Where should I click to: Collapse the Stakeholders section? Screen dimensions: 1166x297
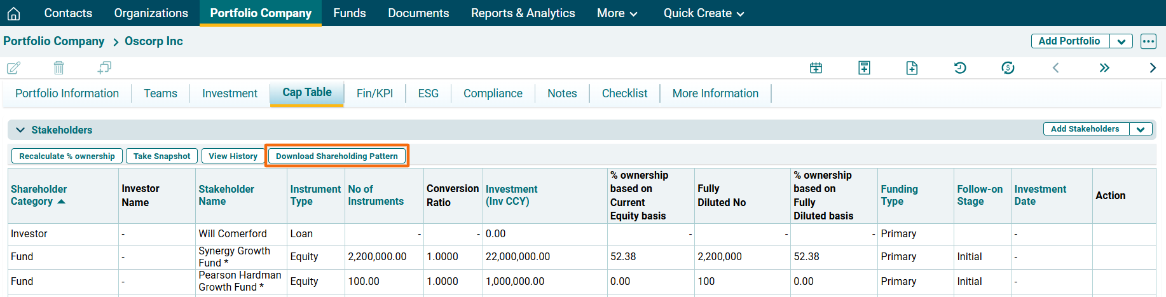pyautogui.click(x=20, y=130)
